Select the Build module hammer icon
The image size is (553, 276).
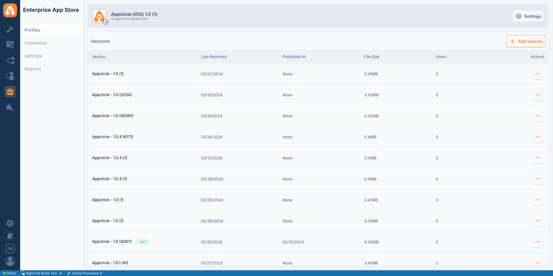10,29
